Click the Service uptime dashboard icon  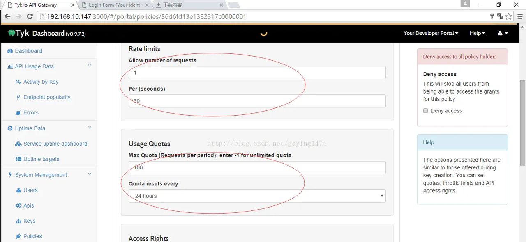(x=18, y=144)
